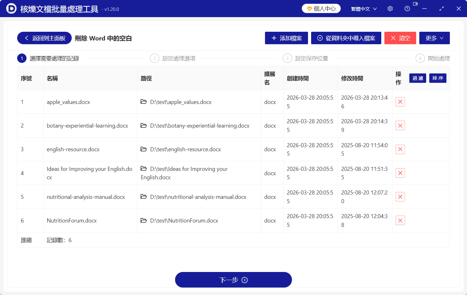Remove Ideas for Improving your English.docx via red X

pyautogui.click(x=400, y=173)
